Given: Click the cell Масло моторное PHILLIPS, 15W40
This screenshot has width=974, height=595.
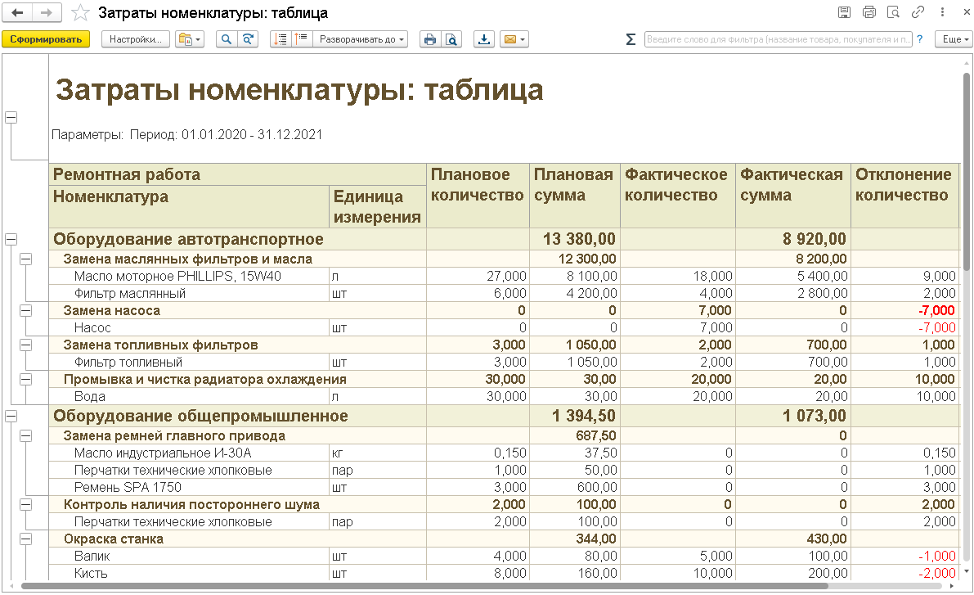Looking at the screenshot, I should [x=190, y=276].
